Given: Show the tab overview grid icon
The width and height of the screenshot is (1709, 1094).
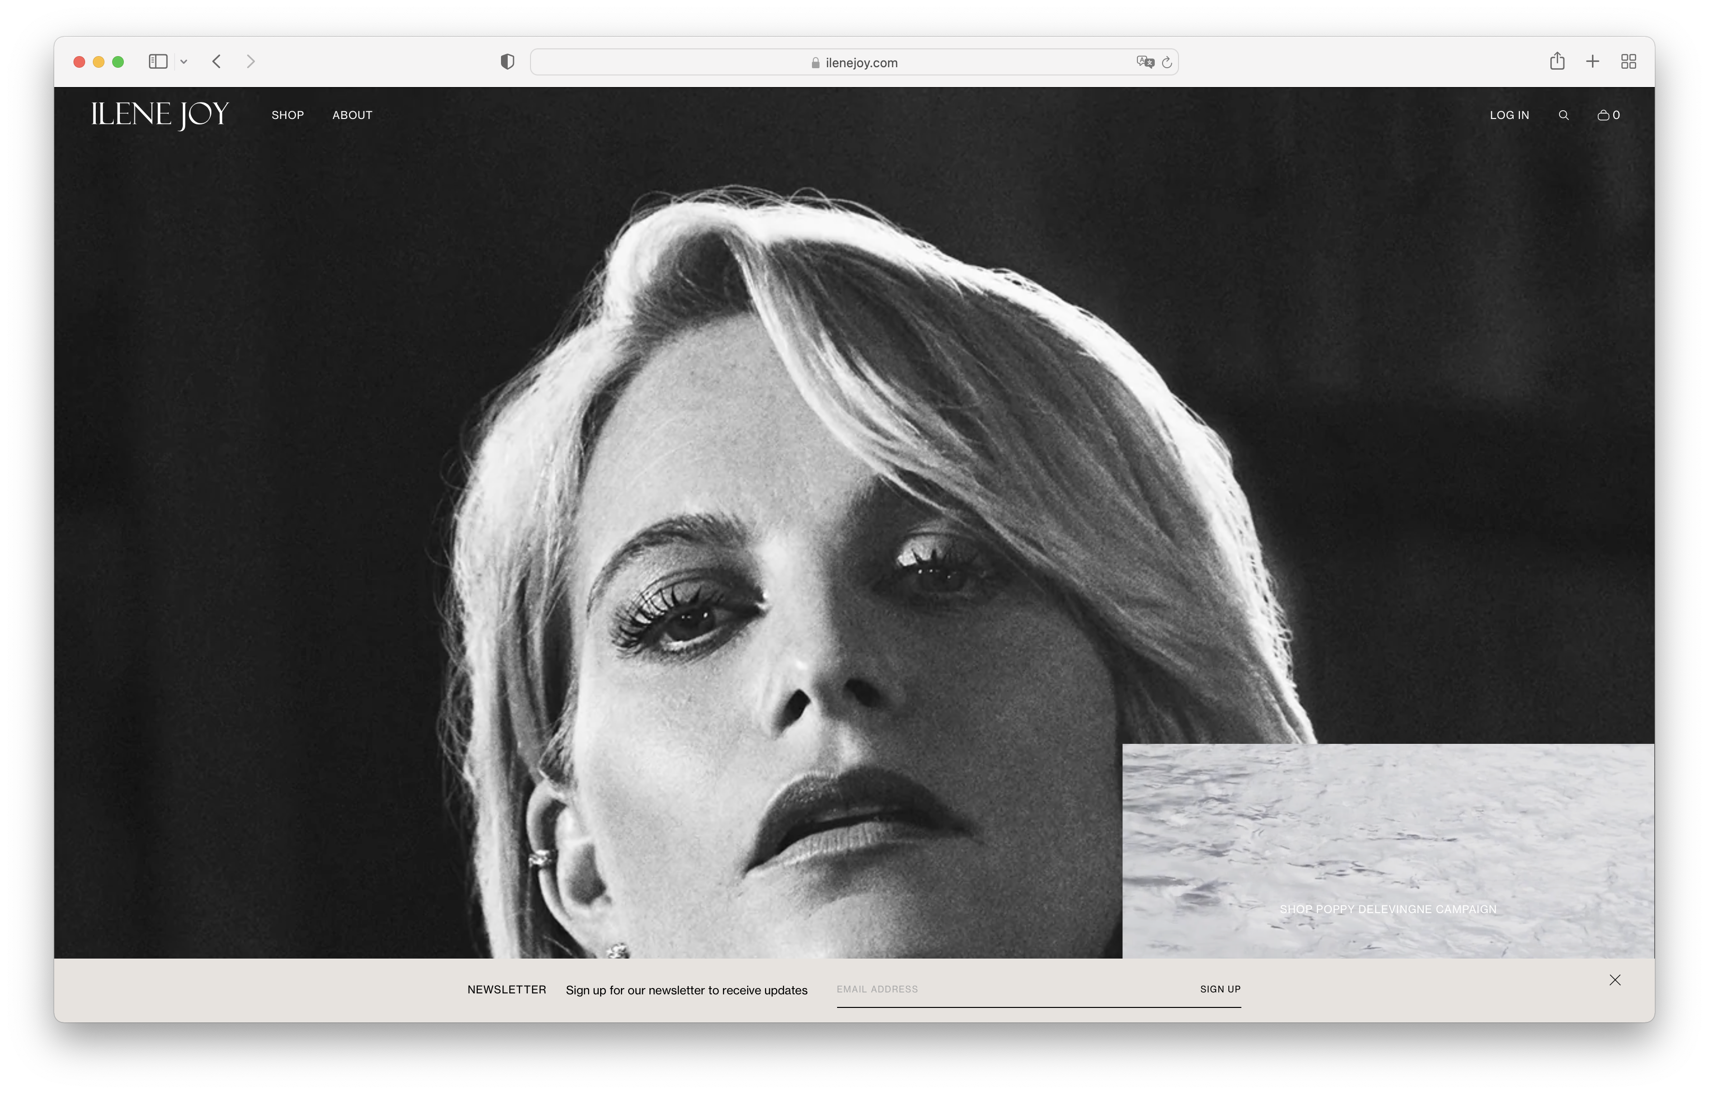Looking at the screenshot, I should coord(1629,62).
